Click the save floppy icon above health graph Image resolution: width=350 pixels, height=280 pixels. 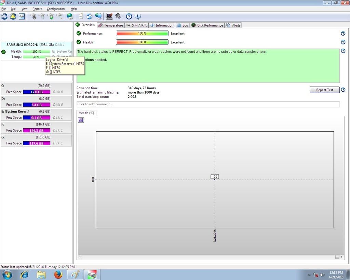point(81,120)
